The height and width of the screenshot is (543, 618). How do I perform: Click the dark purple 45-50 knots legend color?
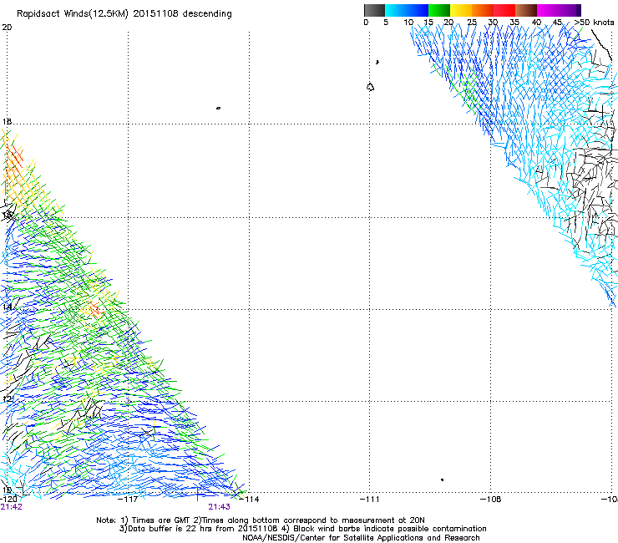[x=570, y=10]
